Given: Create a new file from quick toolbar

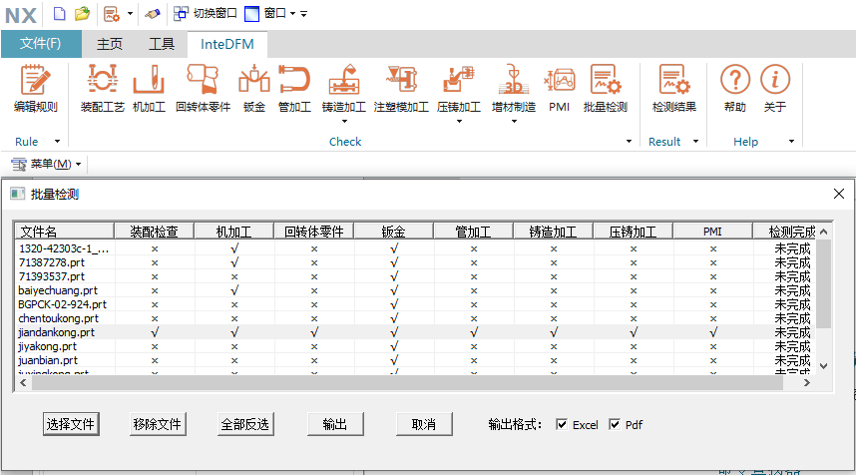Looking at the screenshot, I should click(59, 14).
